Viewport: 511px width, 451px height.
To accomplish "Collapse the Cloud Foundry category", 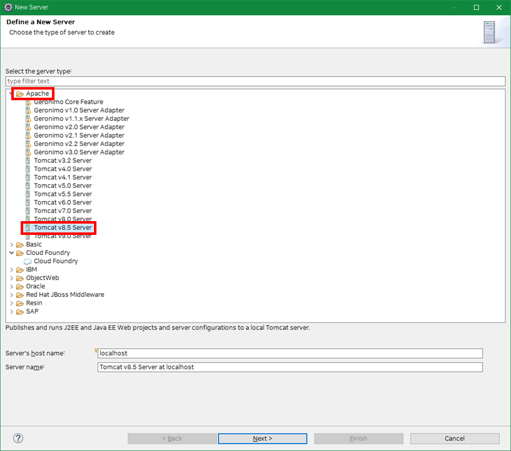I will coord(12,253).
